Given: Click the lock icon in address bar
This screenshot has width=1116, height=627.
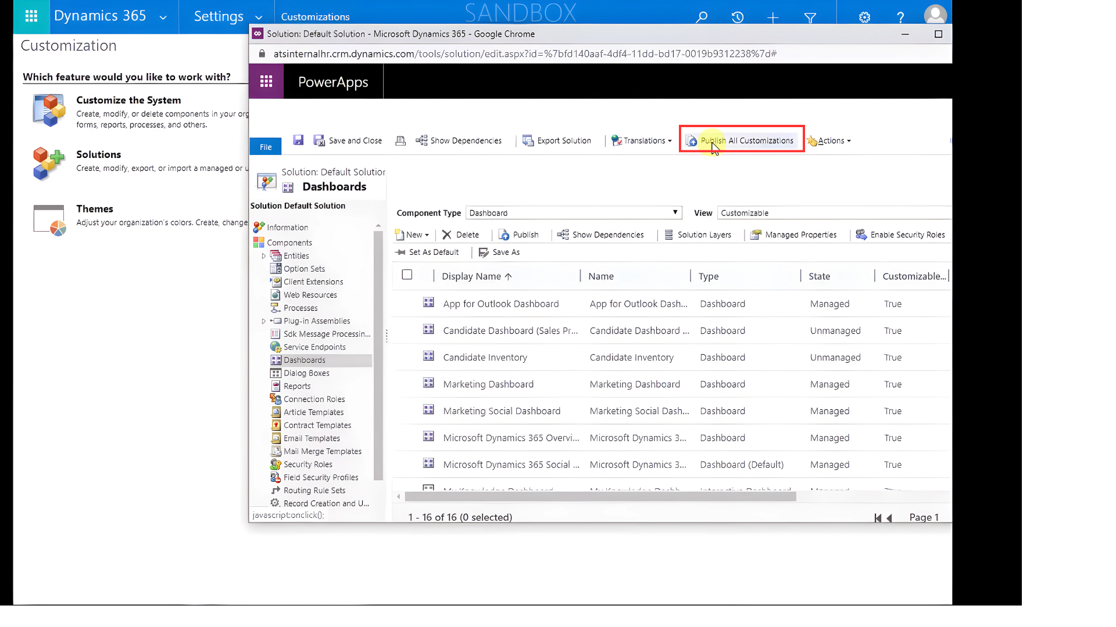Looking at the screenshot, I should coord(262,53).
